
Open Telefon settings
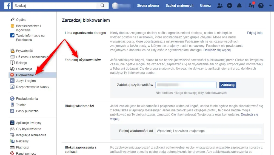coord(21,105)
